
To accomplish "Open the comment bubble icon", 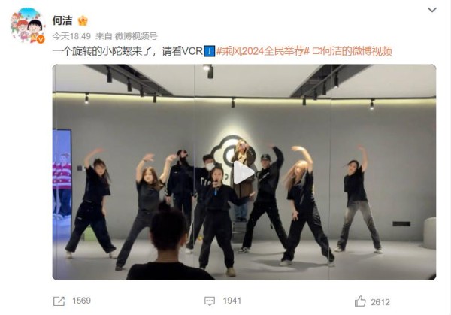I will pyautogui.click(x=210, y=301).
